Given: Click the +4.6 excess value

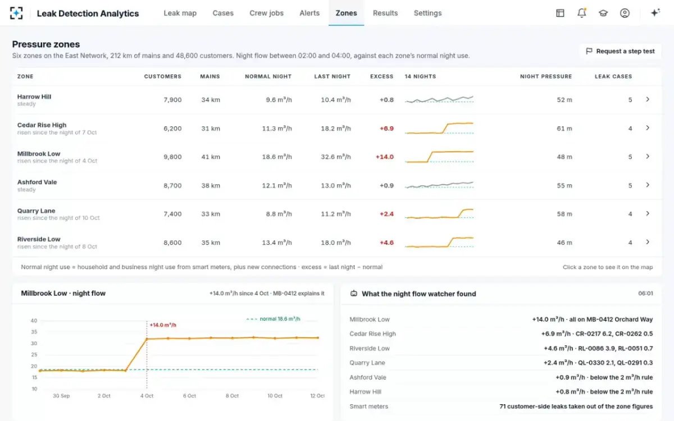Looking at the screenshot, I should coord(387,243).
